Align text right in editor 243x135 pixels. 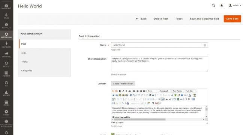(x=141, y=91)
